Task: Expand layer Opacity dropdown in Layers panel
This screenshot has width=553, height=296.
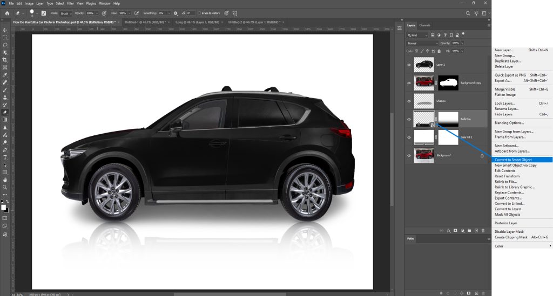Action: pyautogui.click(x=462, y=43)
